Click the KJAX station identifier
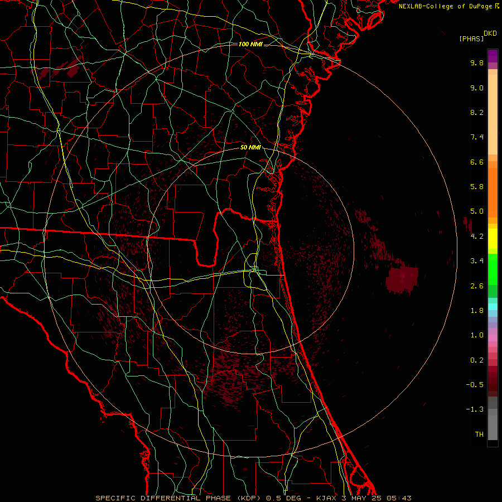Image resolution: width=502 pixels, height=502 pixels. tap(327, 498)
